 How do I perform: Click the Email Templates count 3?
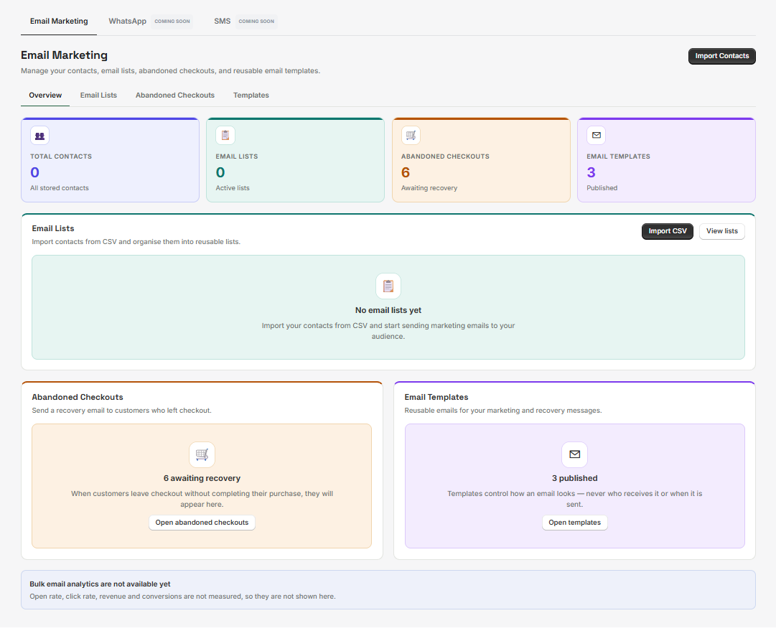[x=591, y=173]
